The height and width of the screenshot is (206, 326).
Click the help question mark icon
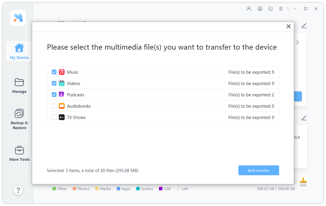(x=18, y=190)
